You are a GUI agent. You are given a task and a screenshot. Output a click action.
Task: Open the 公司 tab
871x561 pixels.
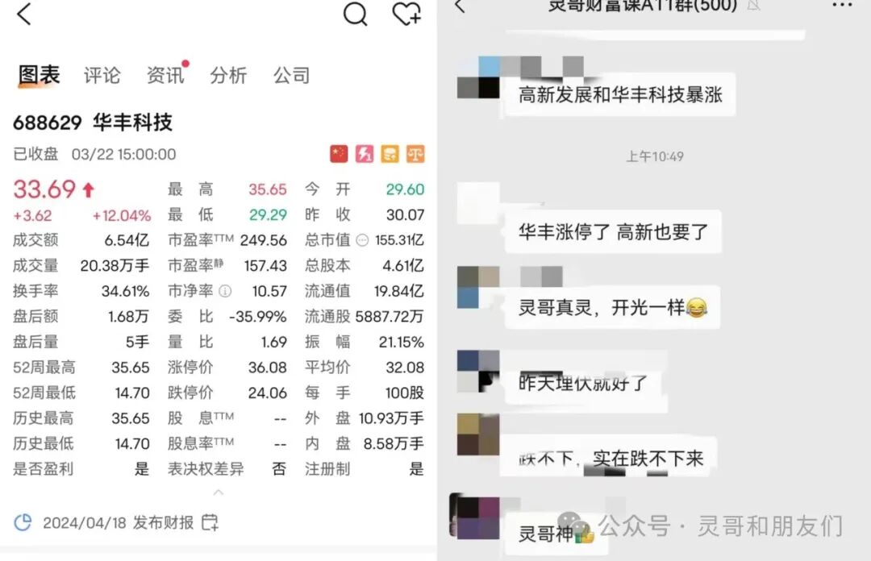click(292, 76)
